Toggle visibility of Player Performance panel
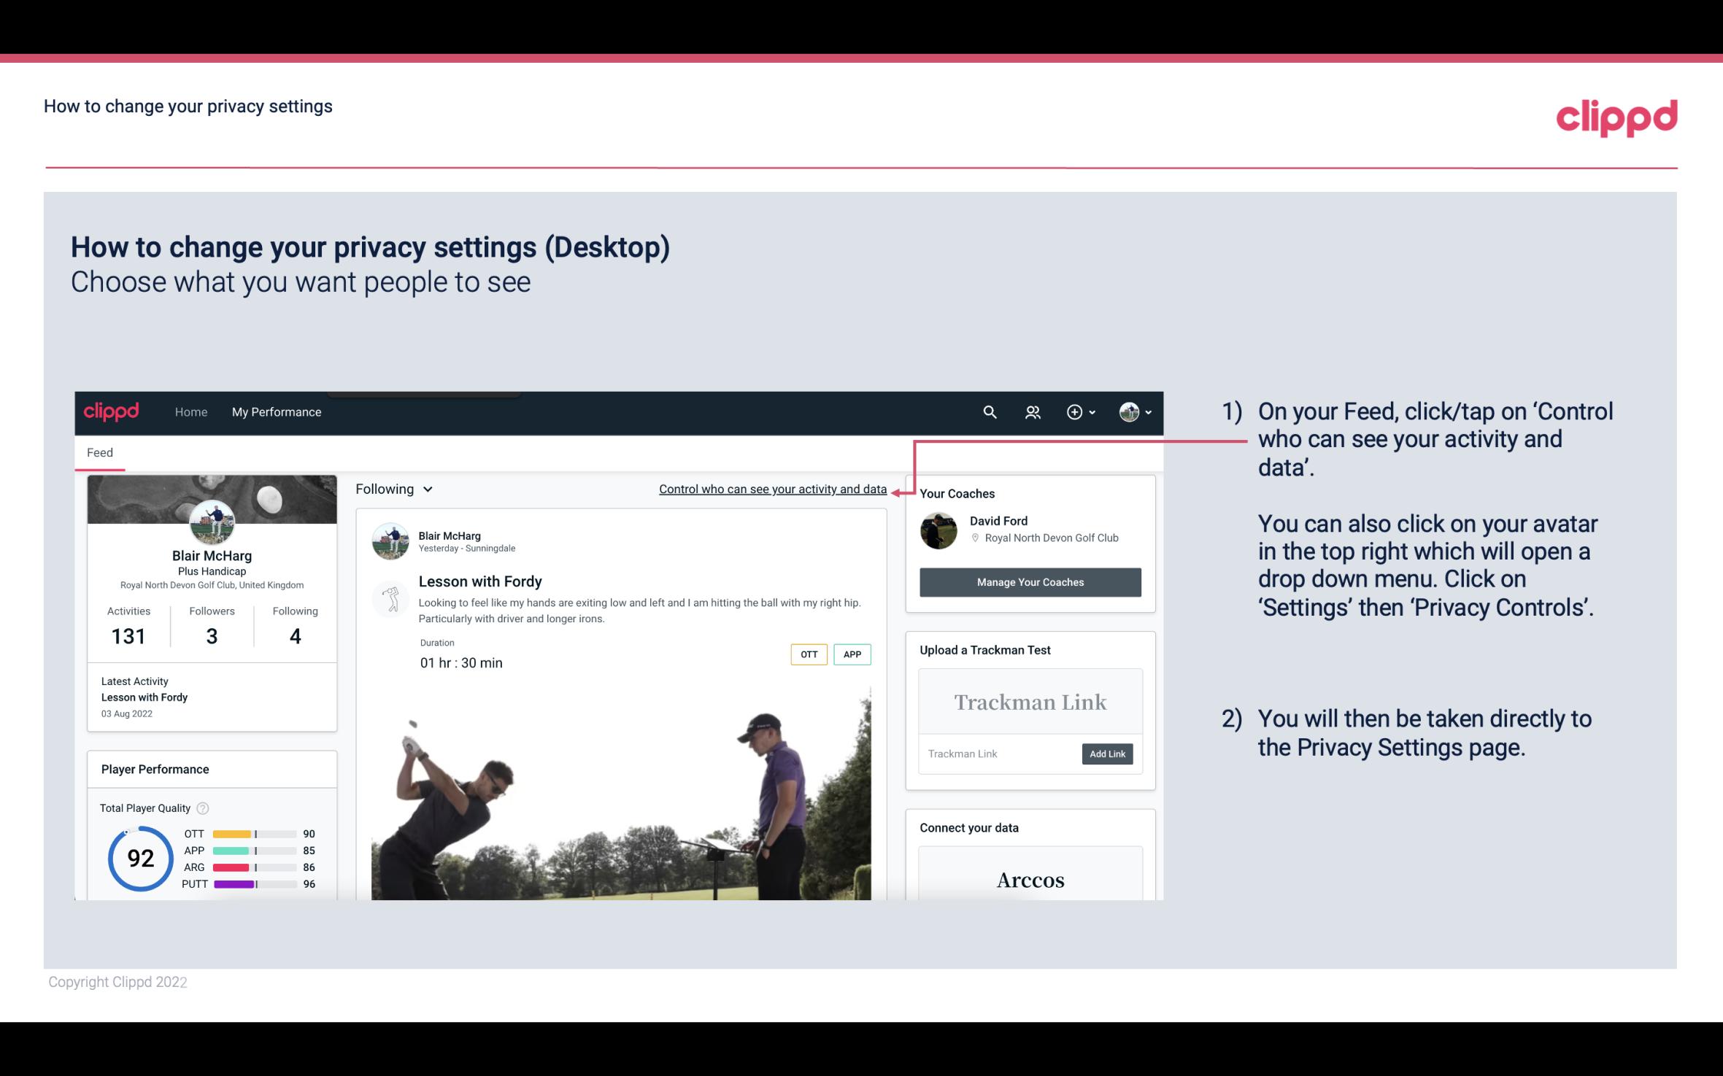 (155, 769)
